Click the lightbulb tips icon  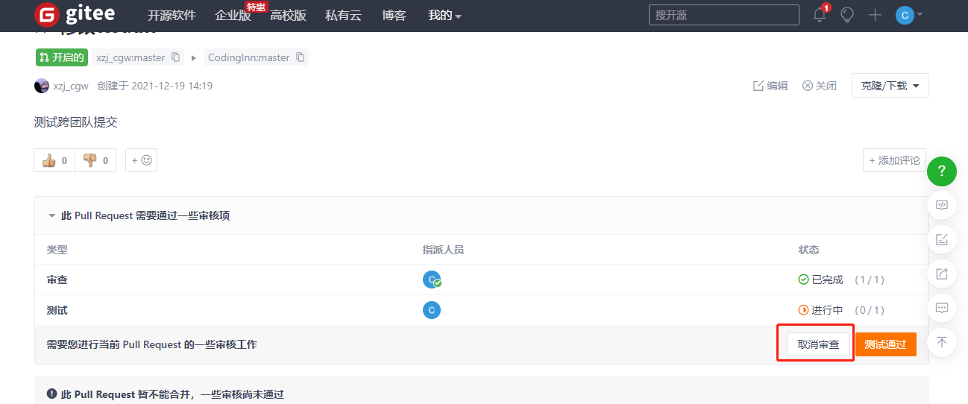pos(847,15)
